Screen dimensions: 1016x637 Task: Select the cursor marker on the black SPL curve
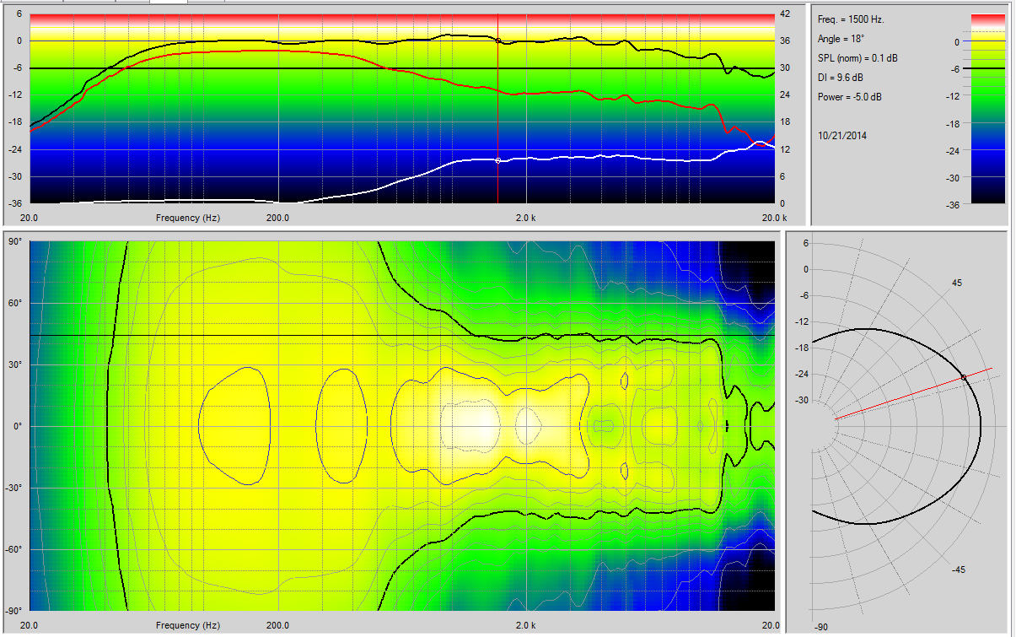click(497, 40)
